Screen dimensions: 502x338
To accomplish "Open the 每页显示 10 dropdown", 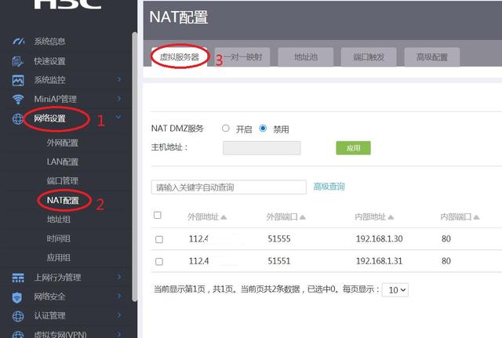I will pyautogui.click(x=395, y=290).
